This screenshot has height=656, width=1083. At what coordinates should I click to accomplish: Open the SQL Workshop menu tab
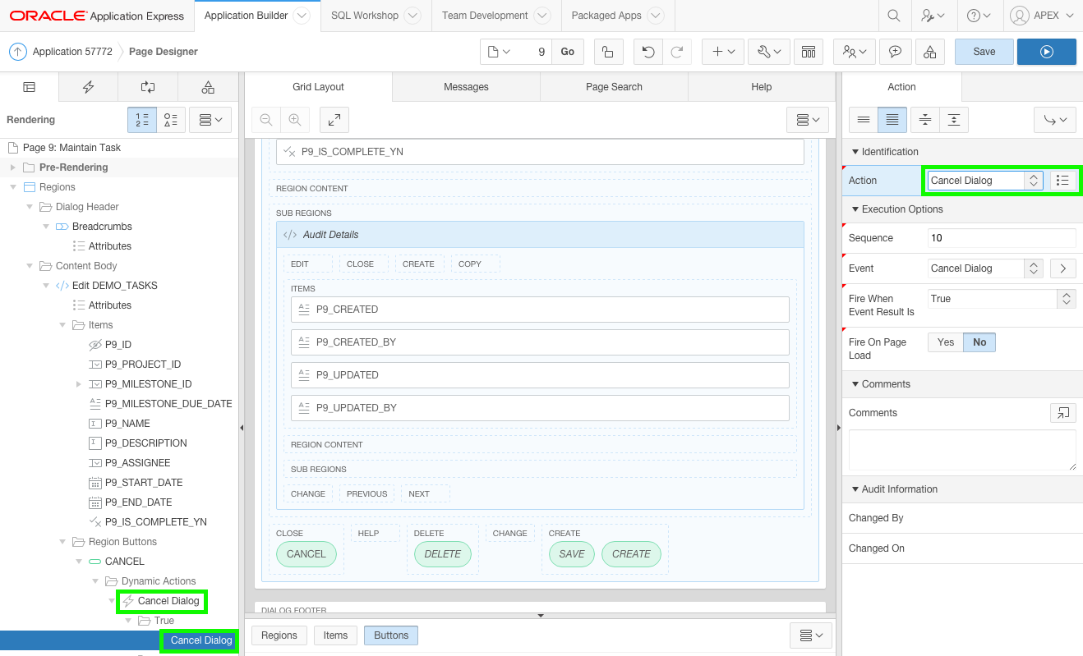tap(376, 16)
